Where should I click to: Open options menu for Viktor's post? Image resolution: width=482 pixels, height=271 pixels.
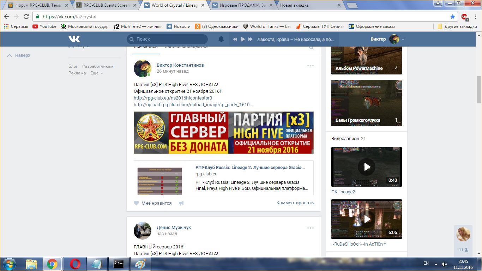310,66
